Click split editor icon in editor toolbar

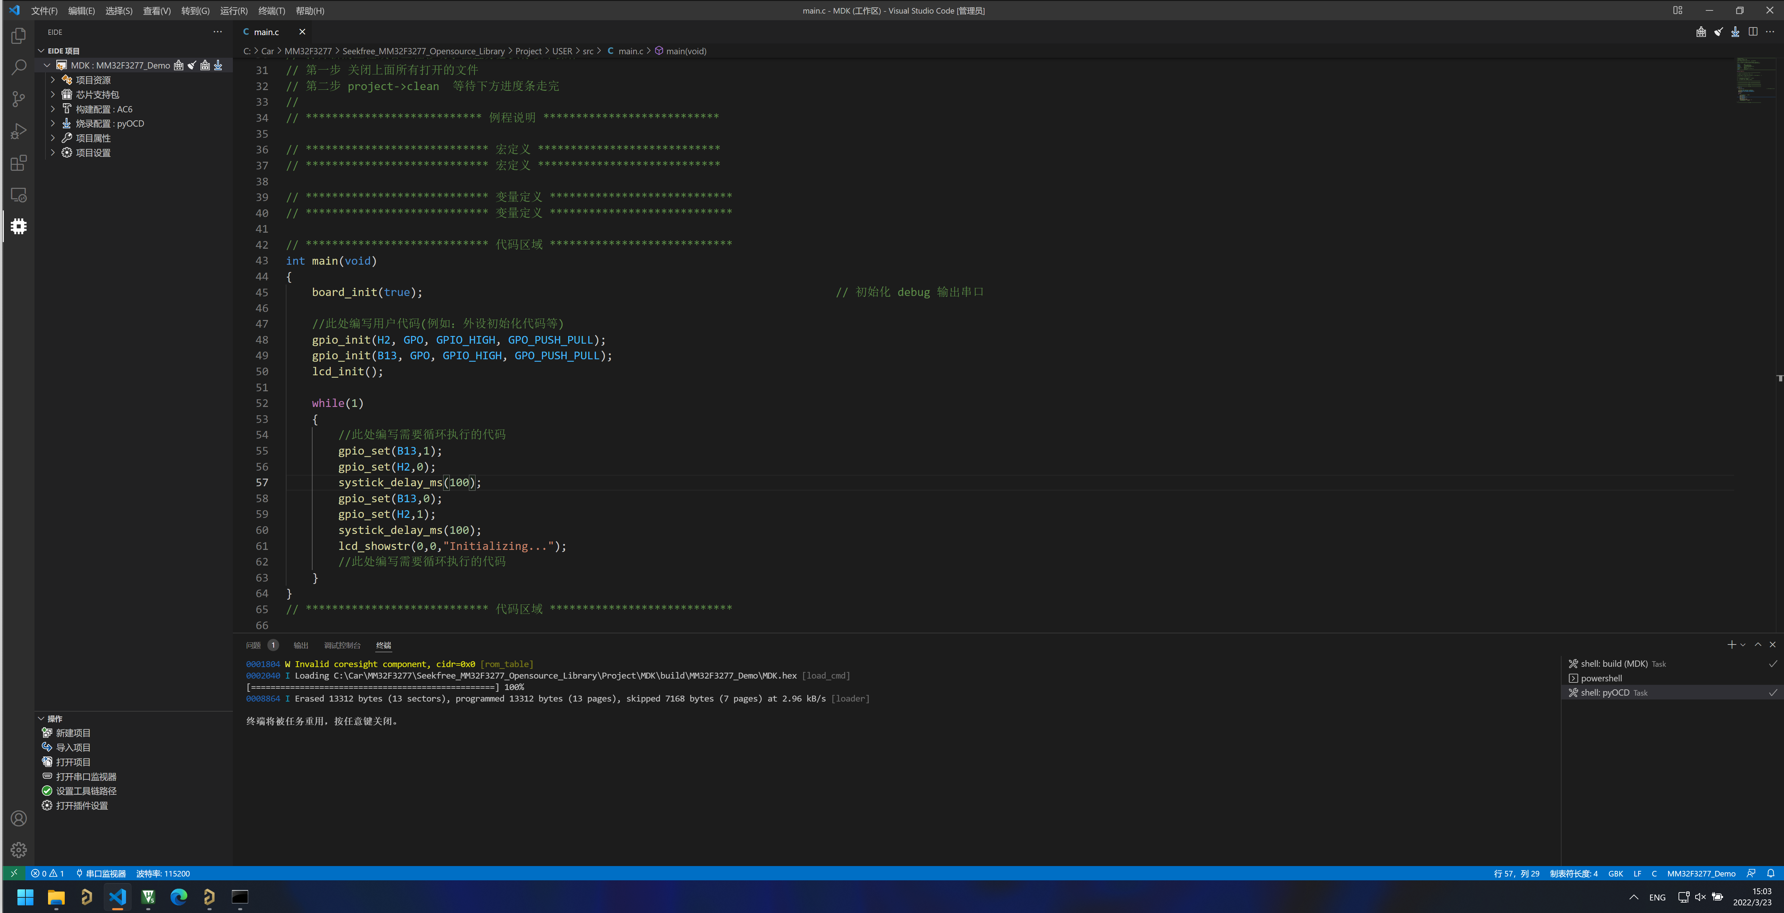pyautogui.click(x=1753, y=32)
